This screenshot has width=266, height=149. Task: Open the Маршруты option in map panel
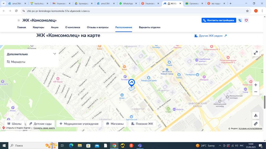[16, 62]
